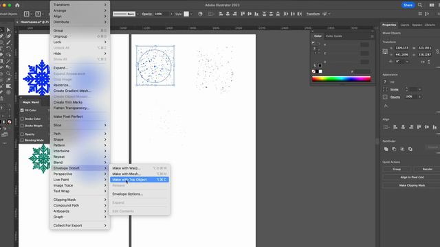Viewport: 440px width, 247px height.
Task: Open the Search magnifier in title bar
Action: pos(420,5)
